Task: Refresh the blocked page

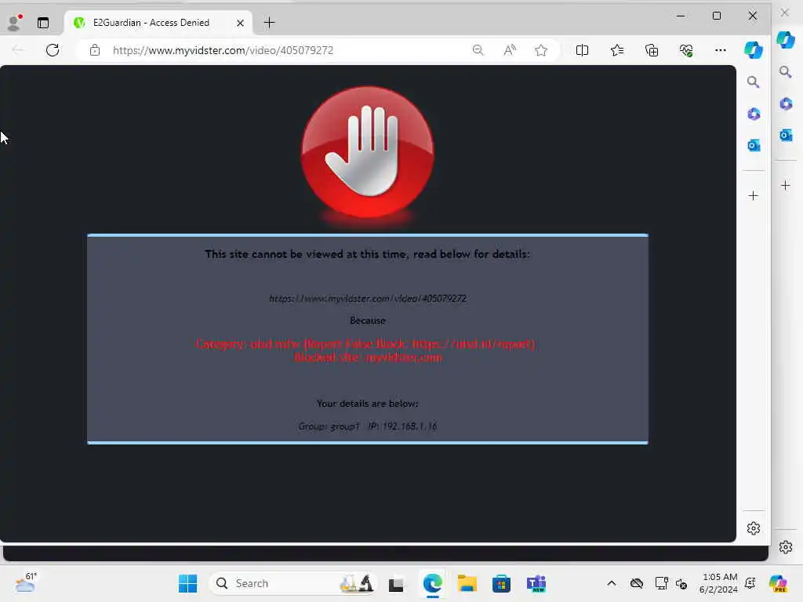Action: tap(53, 50)
